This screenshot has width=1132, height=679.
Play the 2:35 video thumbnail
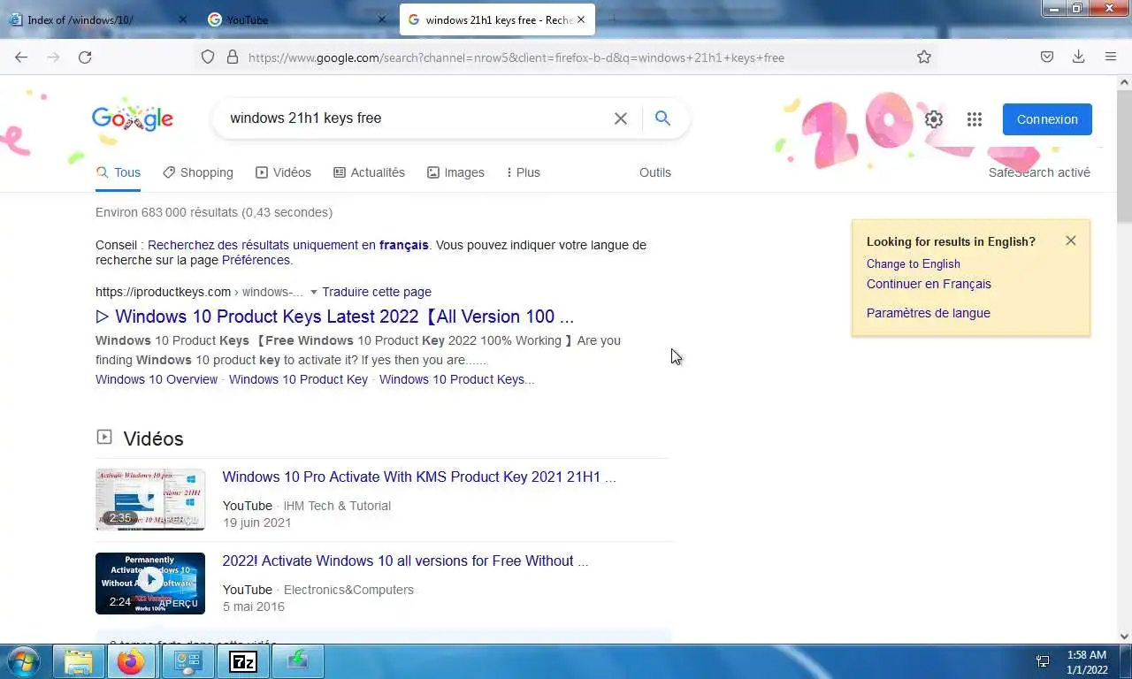point(150,500)
